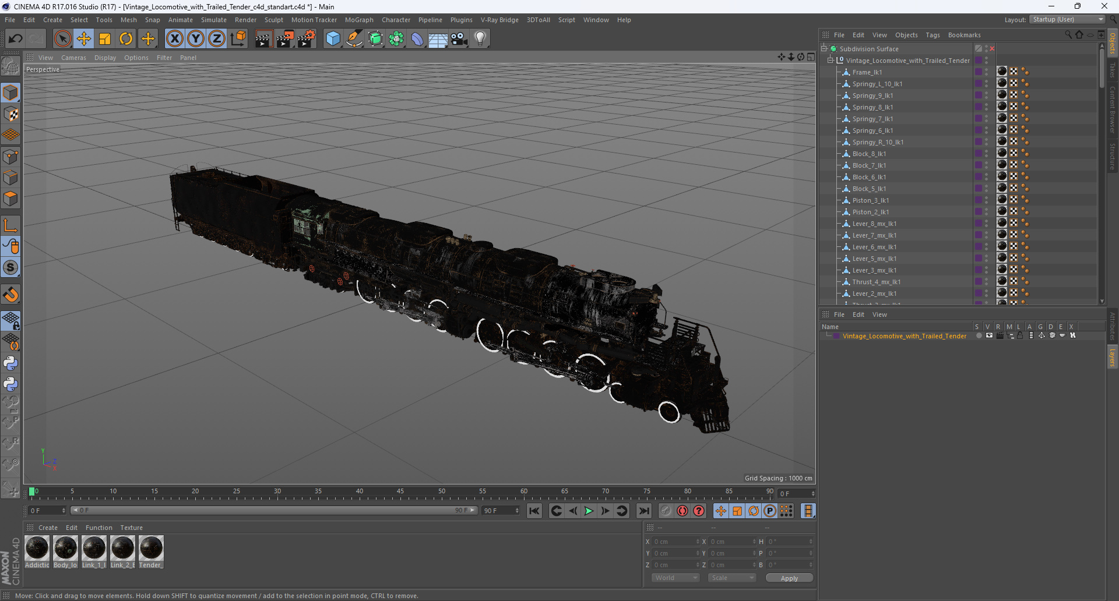
Task: Click the Coordinate System icon
Action: point(238,39)
